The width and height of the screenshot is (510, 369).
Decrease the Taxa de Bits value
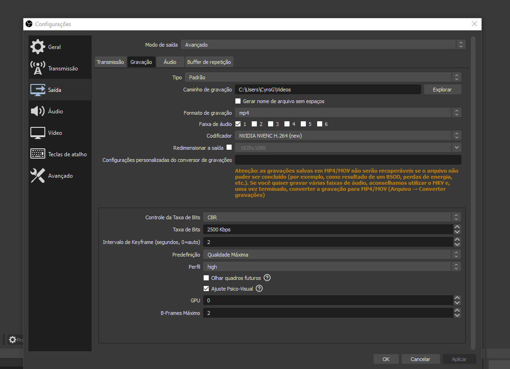[x=457, y=232]
